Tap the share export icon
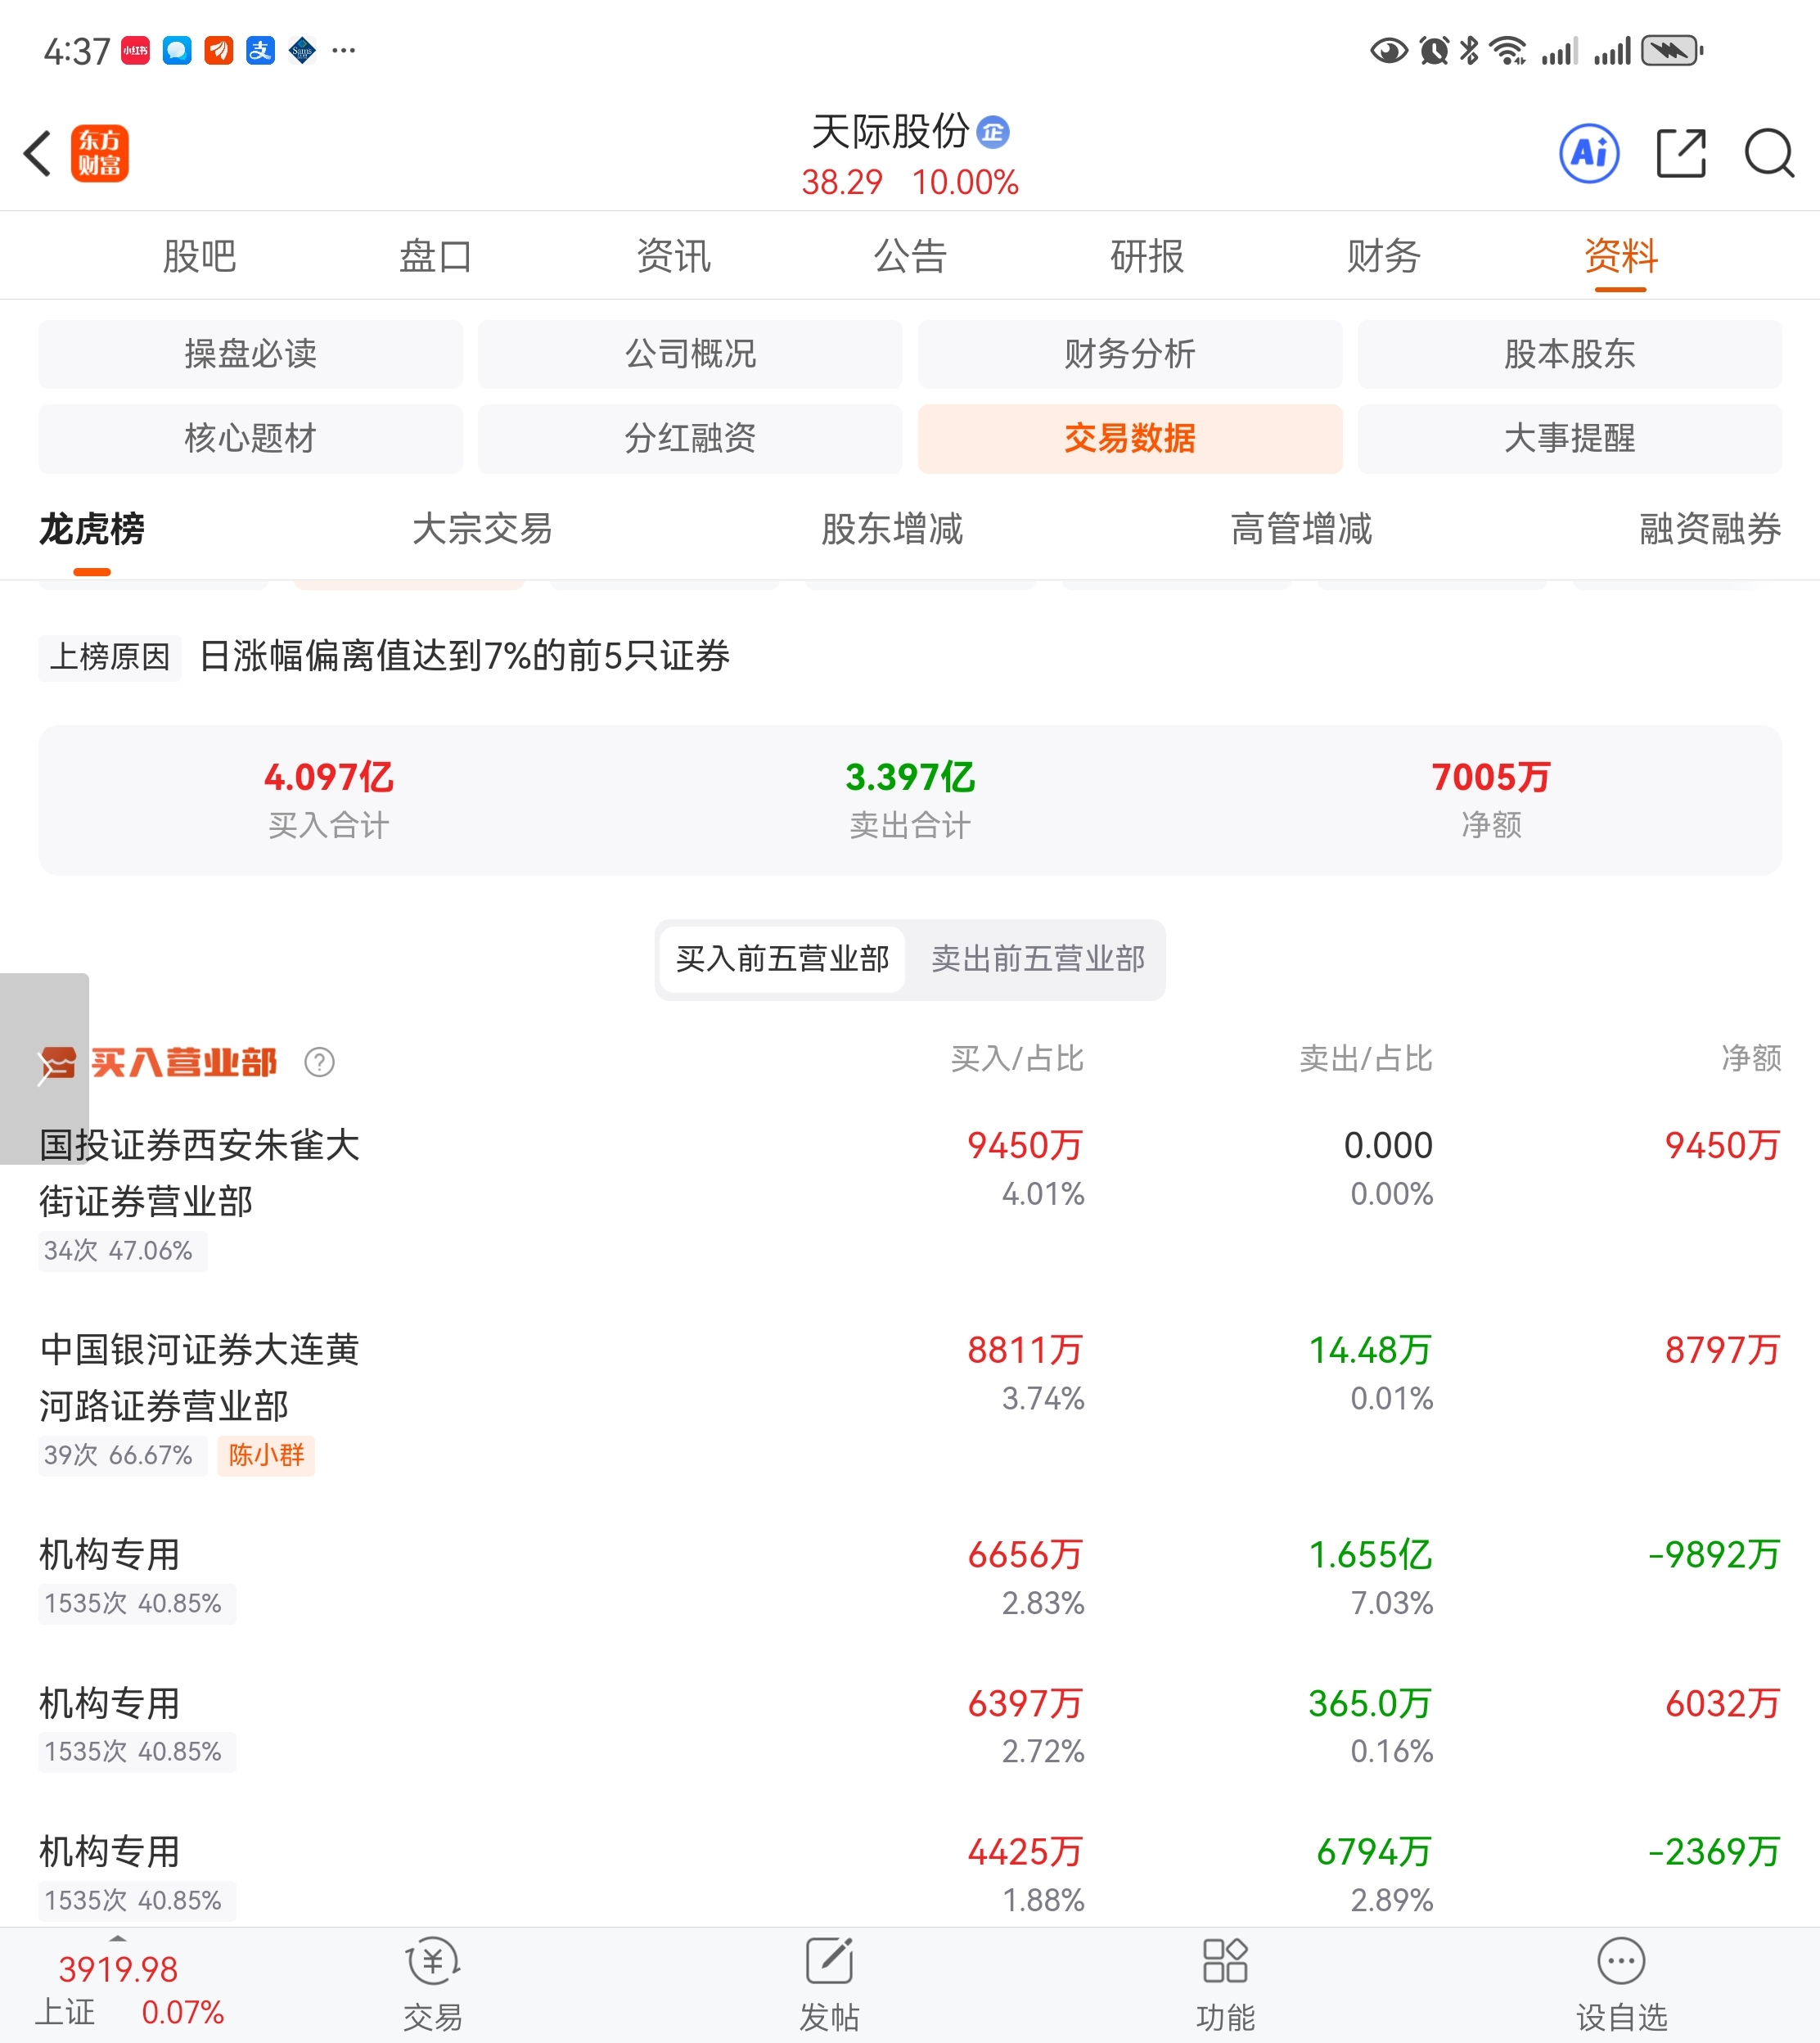 (x=1680, y=153)
